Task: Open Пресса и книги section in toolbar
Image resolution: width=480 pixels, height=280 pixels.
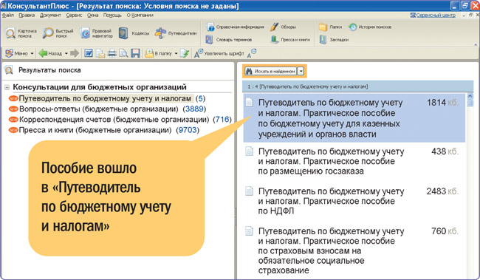Action: [x=290, y=39]
